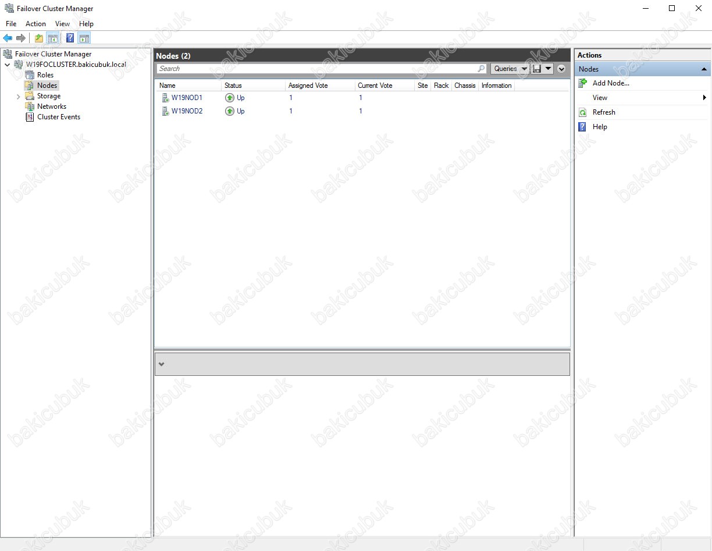Expand the round chevron next to Queries
The image size is (712, 551).
pyautogui.click(x=561, y=69)
